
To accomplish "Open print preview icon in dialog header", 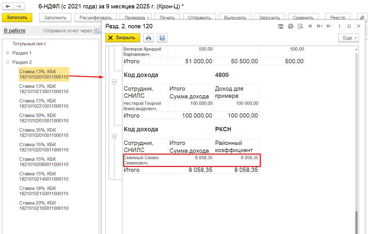I will (300, 26).
